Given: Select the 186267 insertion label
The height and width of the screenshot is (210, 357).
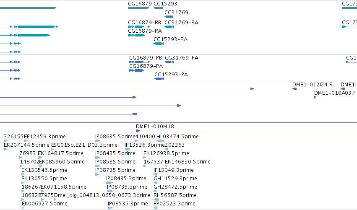Looking at the screenshot, I should 31,187.
